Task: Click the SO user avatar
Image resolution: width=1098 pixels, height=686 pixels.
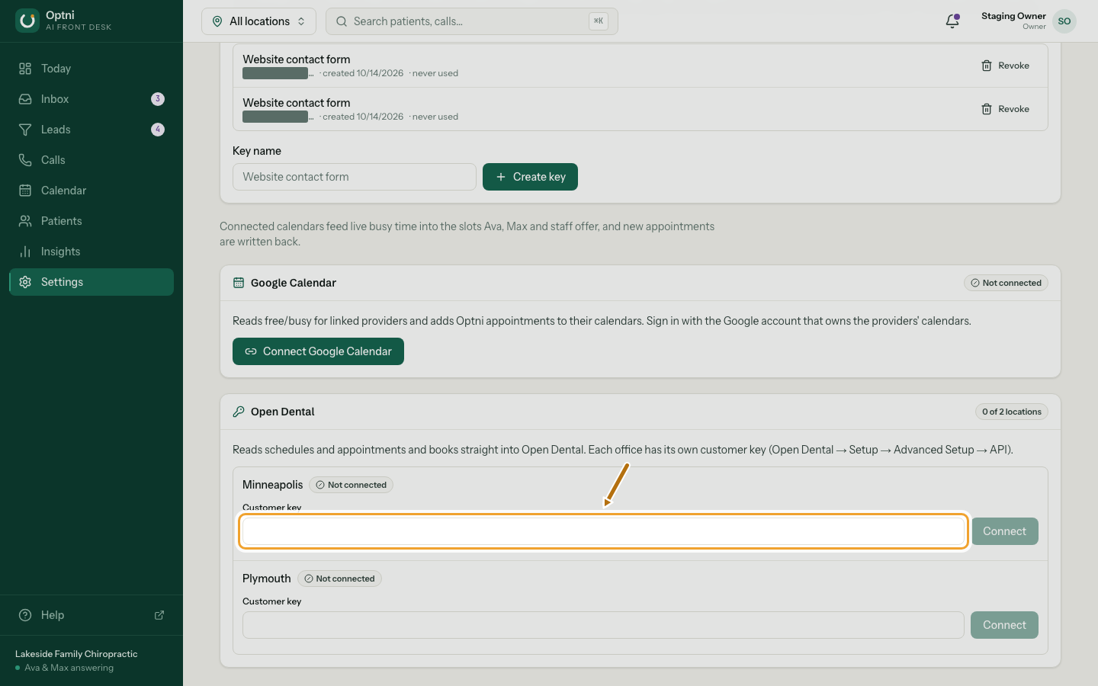Action: click(x=1064, y=21)
